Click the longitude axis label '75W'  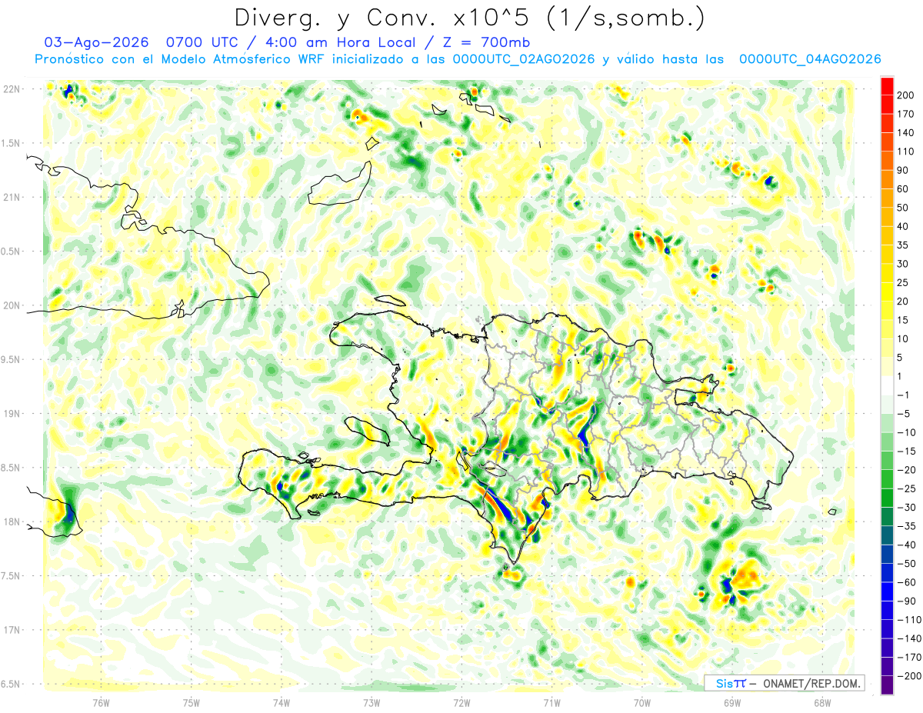pyautogui.click(x=192, y=703)
